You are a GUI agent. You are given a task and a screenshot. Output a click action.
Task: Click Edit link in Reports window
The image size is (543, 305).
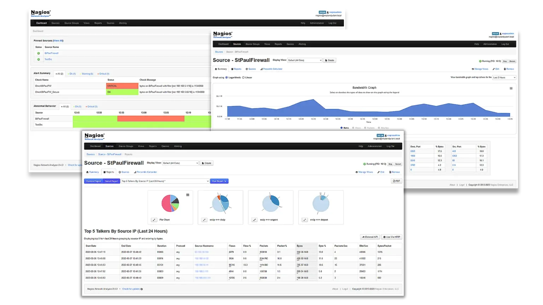coord(381,172)
